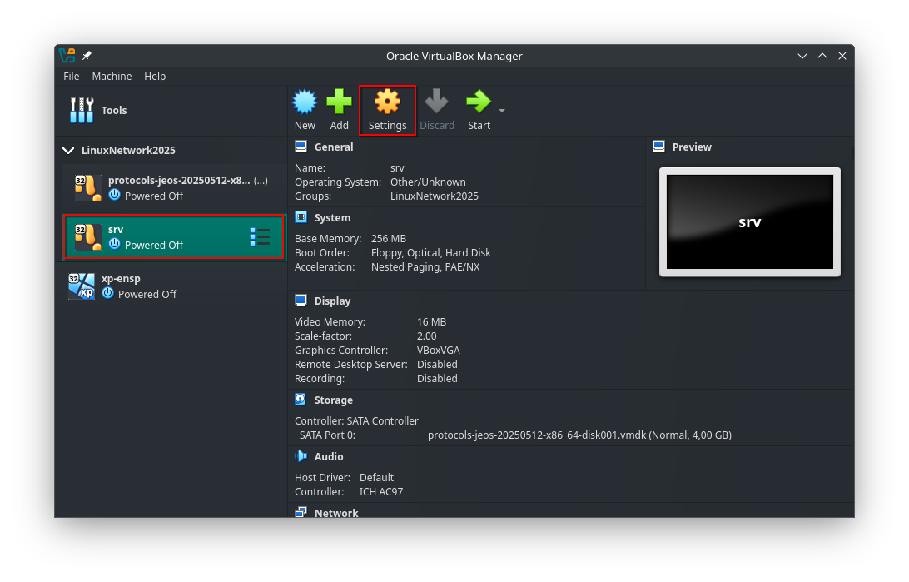Click the srv preview thumbnail

tap(749, 221)
